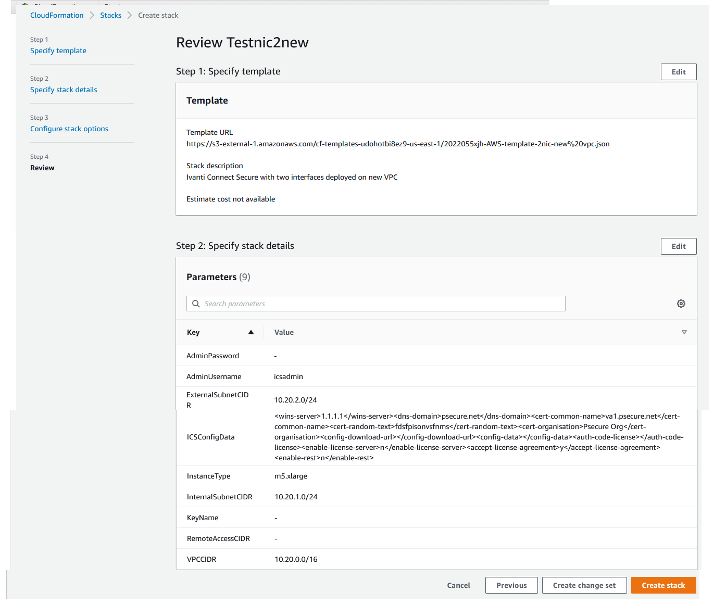Click the Review Testnic2new page title
The width and height of the screenshot is (714, 604).
tap(242, 43)
